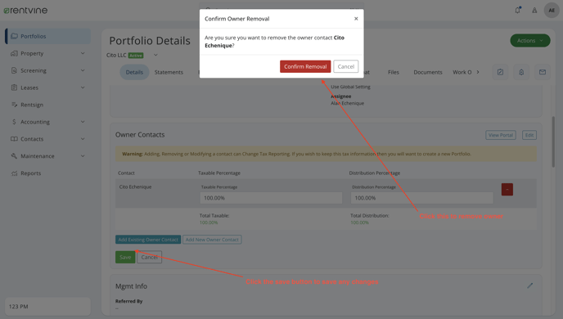The height and width of the screenshot is (319, 563).
Task: Click the Screening sidebar icon
Action: [15, 70]
